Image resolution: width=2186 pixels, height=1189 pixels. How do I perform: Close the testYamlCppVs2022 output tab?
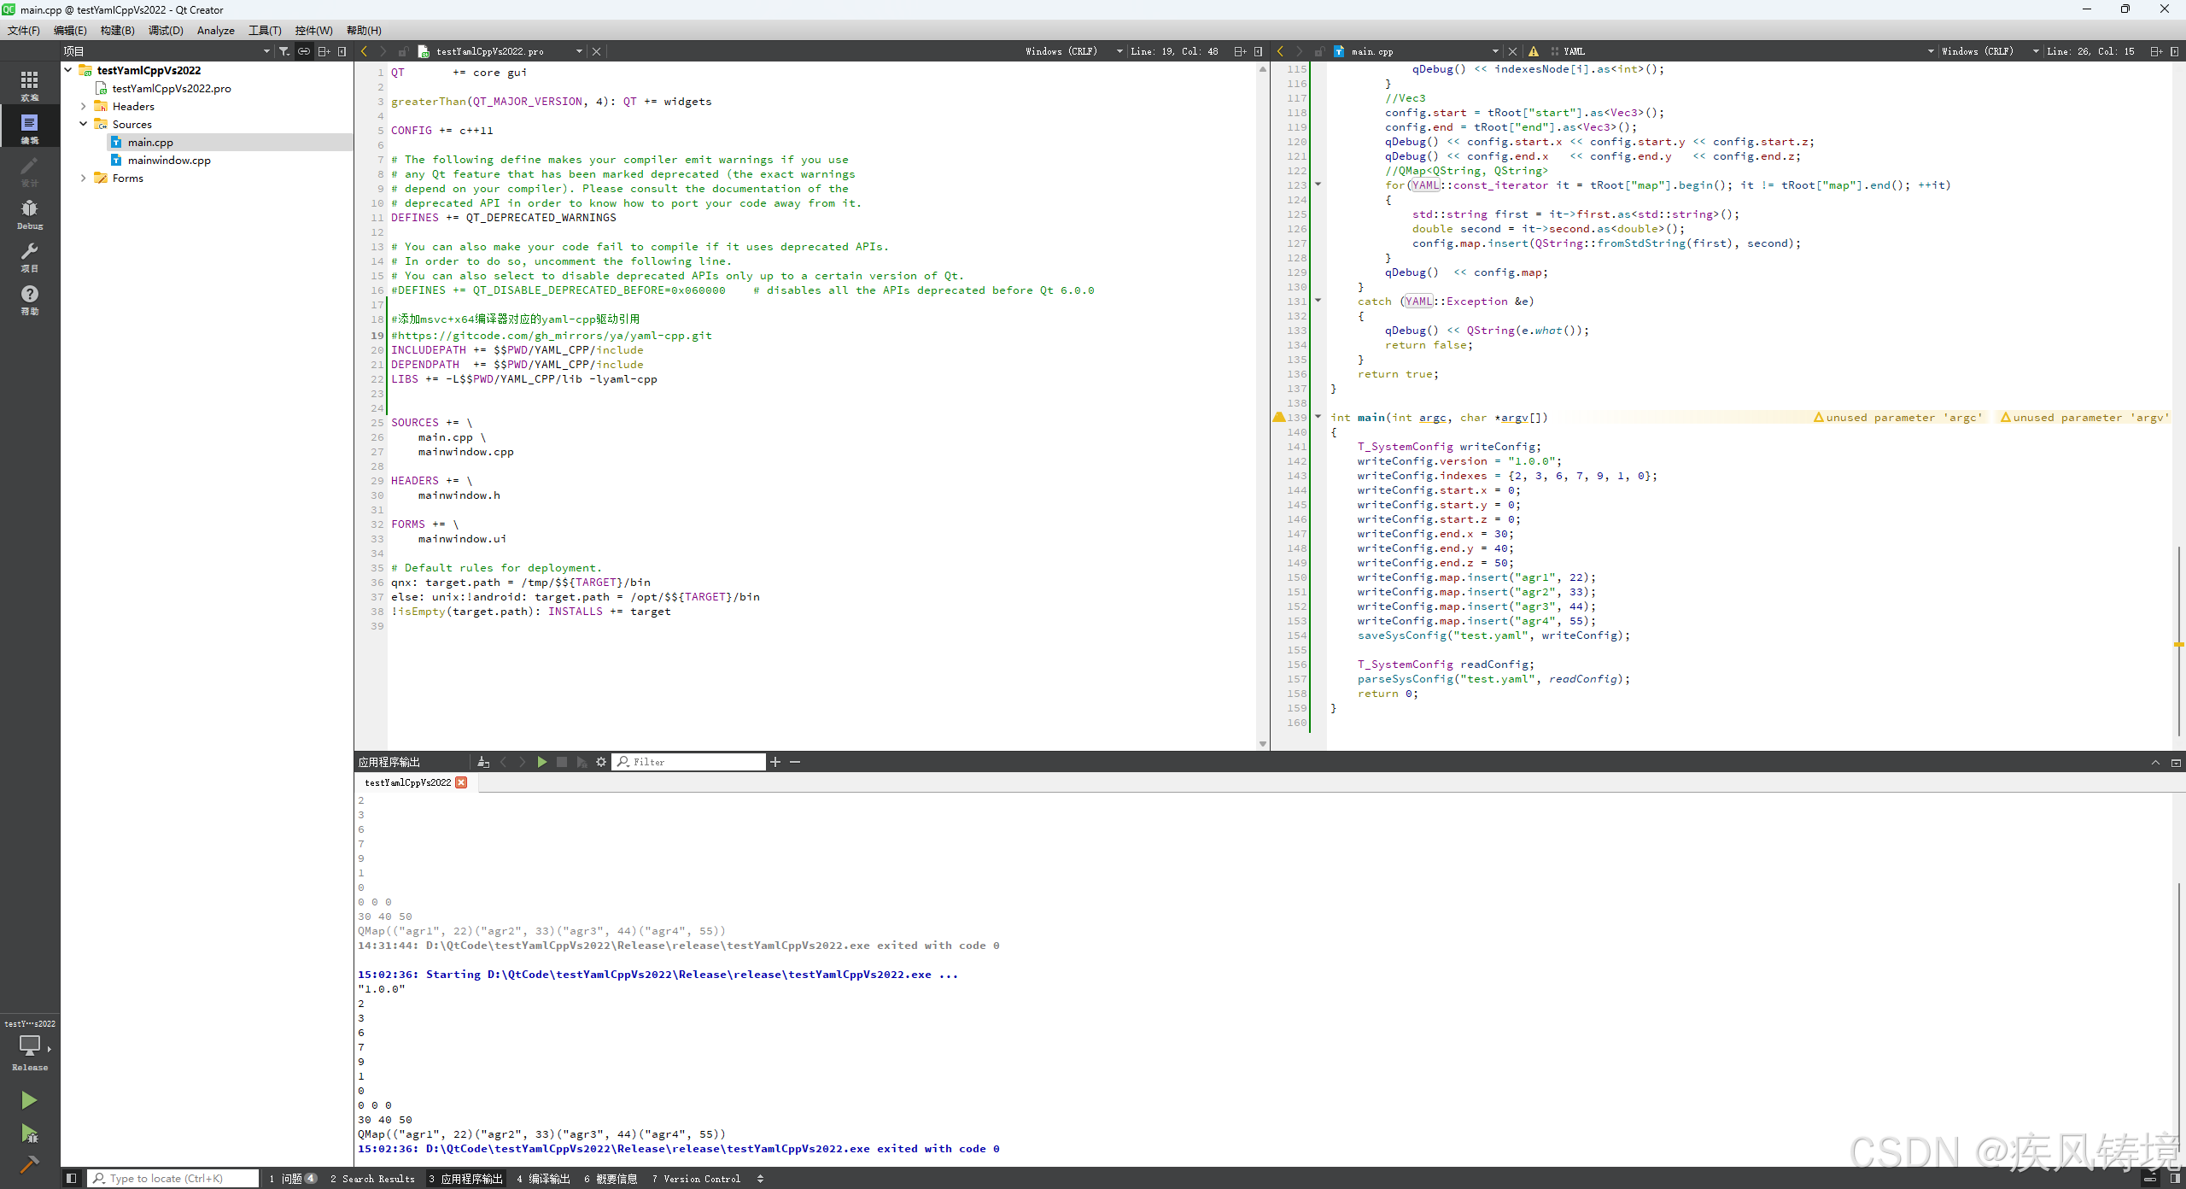pos(462,782)
